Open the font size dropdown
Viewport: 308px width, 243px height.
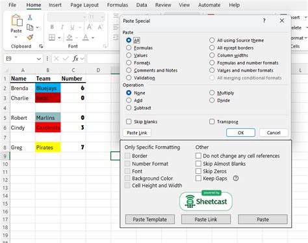coord(102,17)
